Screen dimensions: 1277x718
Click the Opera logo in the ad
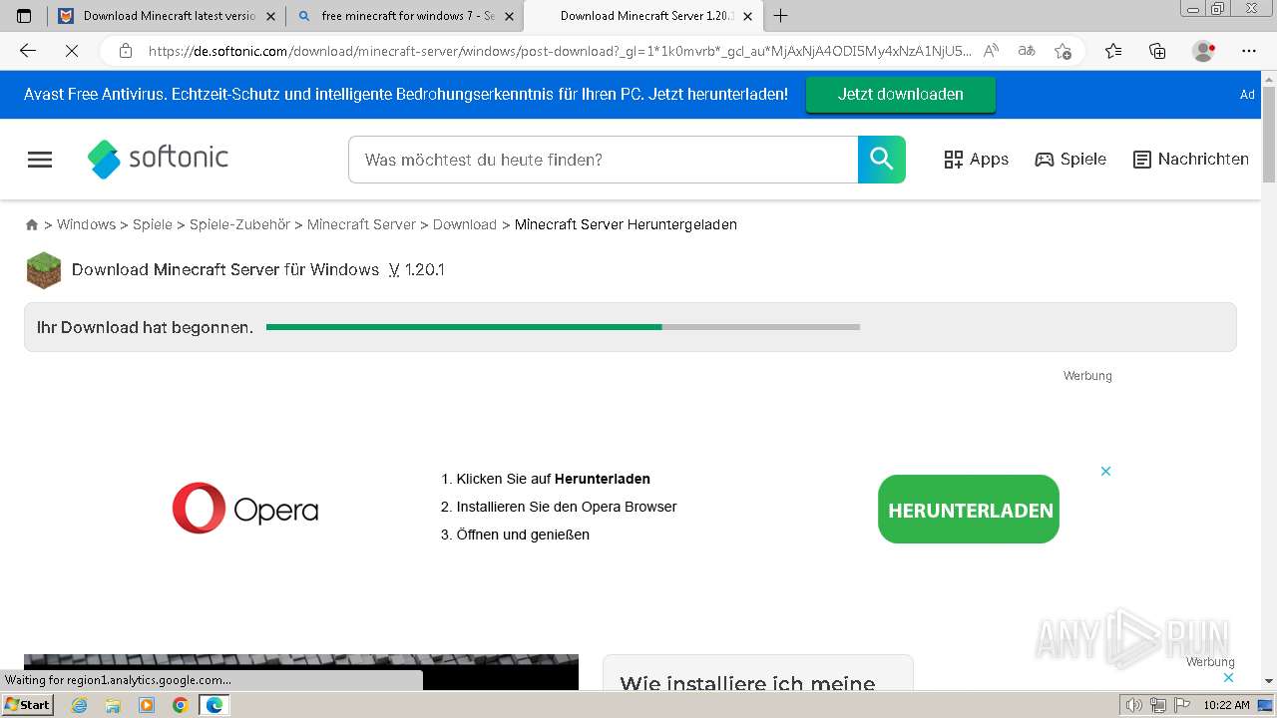[245, 509]
